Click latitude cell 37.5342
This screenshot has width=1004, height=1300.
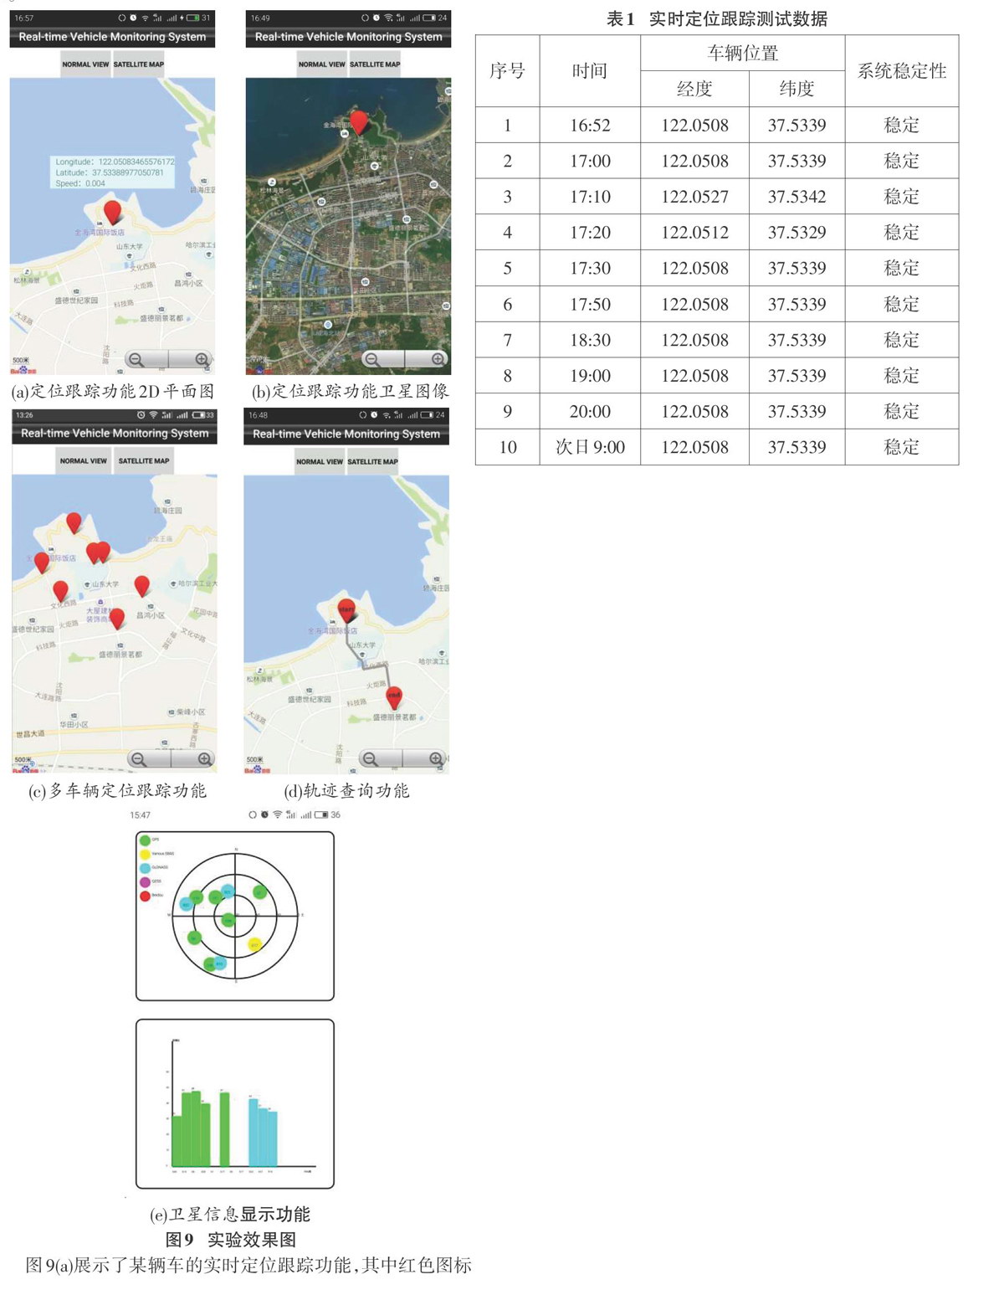point(797,197)
